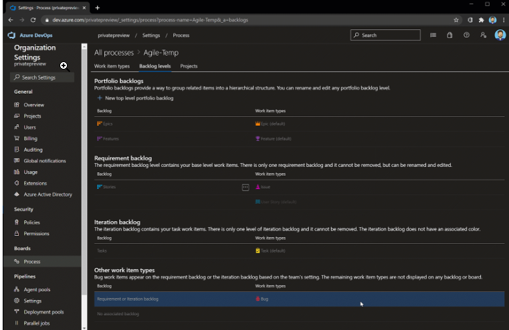Select the Backlog levels tab
Image resolution: width=509 pixels, height=330 pixels.
click(155, 66)
